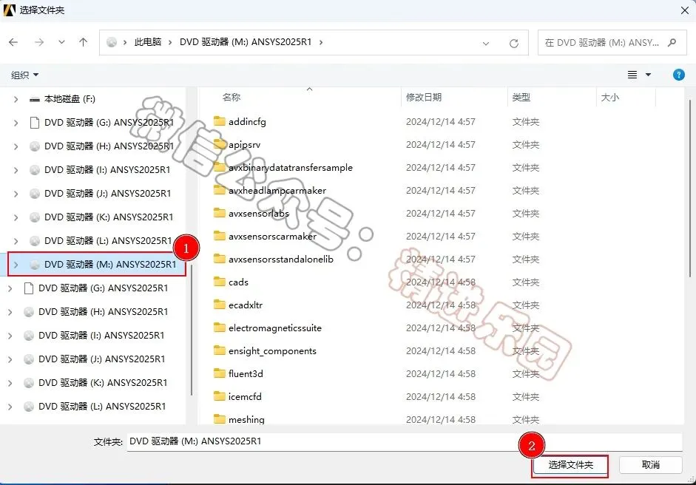The height and width of the screenshot is (485, 696).
Task: Click the icemcfd folder icon
Action: coord(219,396)
